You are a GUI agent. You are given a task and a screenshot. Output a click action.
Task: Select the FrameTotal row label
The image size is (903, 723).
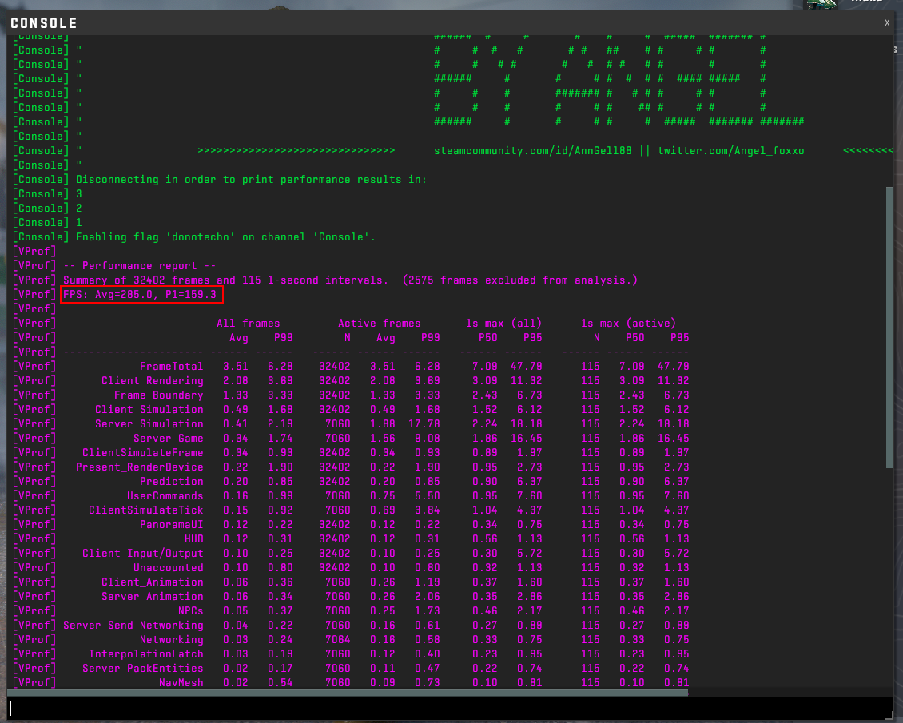171,367
